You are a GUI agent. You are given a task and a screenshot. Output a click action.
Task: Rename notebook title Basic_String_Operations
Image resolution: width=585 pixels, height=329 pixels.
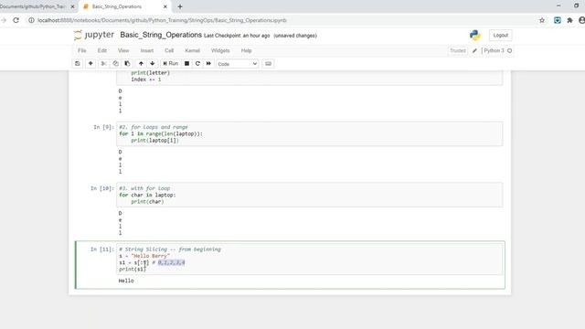[161, 35]
